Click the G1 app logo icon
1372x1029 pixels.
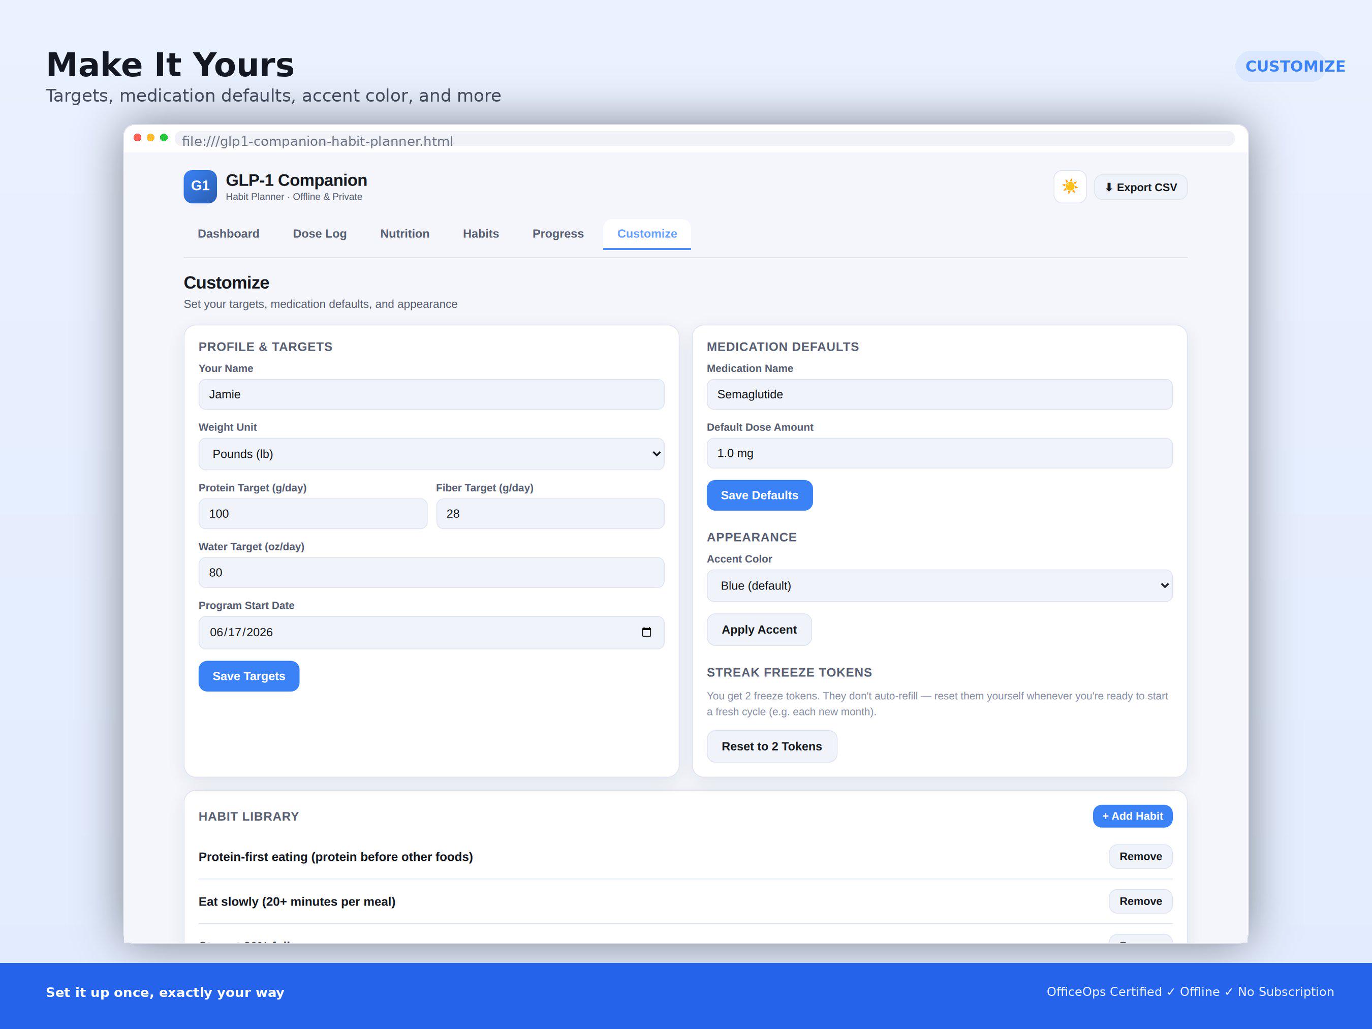click(200, 186)
